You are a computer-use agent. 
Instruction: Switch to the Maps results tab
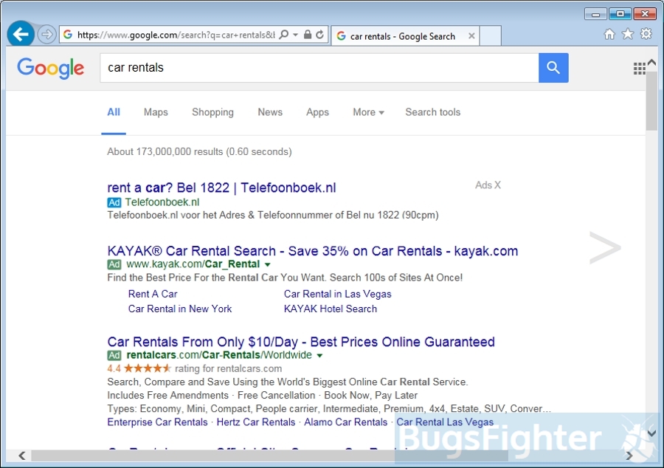point(156,112)
